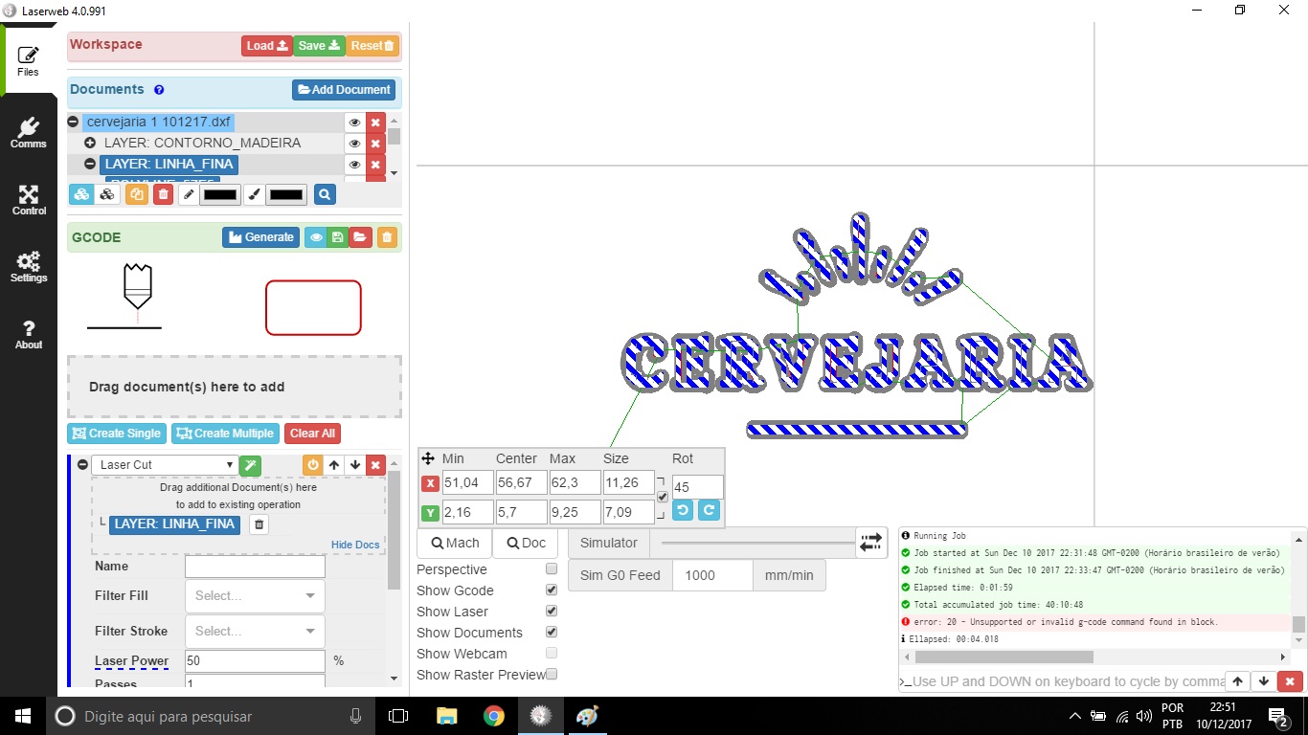1308x735 pixels.
Task: Click the Add Document button
Action: pos(344,90)
